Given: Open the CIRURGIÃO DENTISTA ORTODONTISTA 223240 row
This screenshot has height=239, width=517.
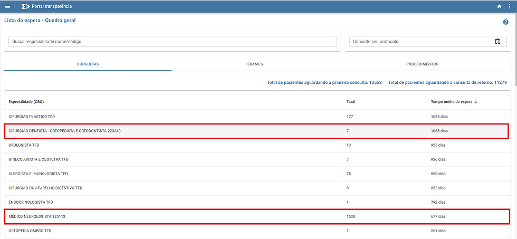Looking at the screenshot, I should tap(257, 131).
